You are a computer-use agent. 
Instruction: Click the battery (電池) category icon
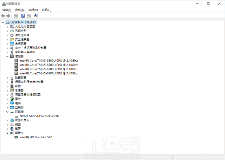coord(12,99)
